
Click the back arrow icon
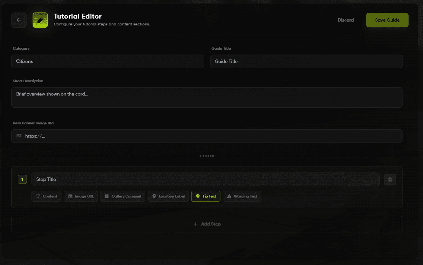point(19,20)
